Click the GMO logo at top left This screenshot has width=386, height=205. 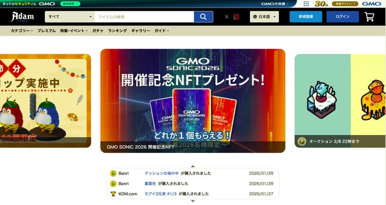tap(47, 4)
